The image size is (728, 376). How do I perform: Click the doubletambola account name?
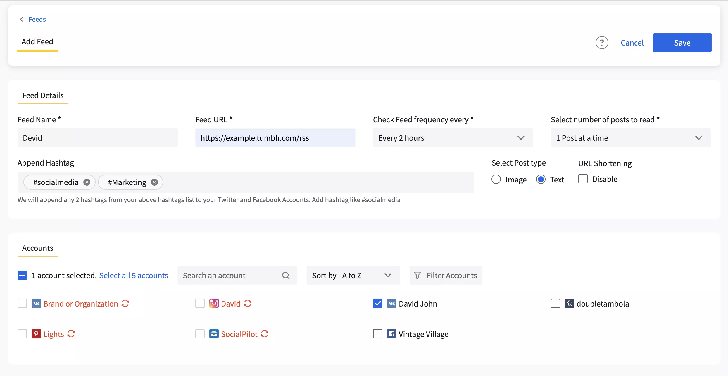[603, 304]
